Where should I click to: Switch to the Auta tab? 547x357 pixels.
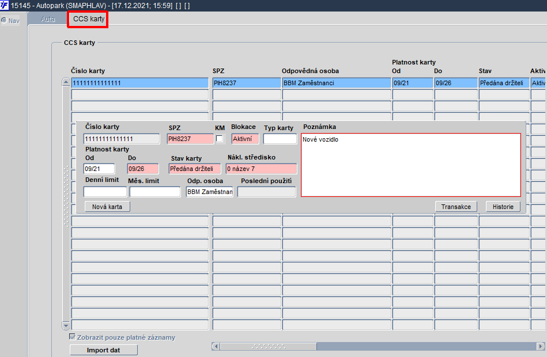(x=48, y=19)
